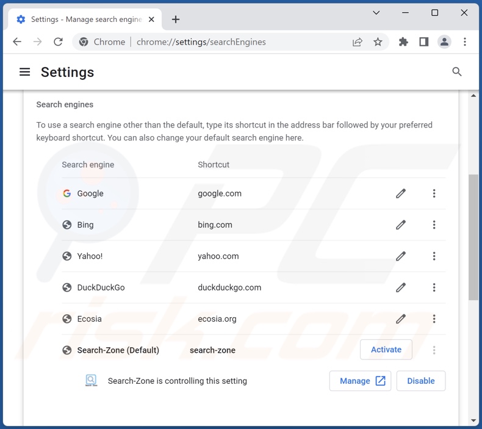The height and width of the screenshot is (429, 482).
Task: Open more actions for DuckDuckGo
Action: coord(434,287)
